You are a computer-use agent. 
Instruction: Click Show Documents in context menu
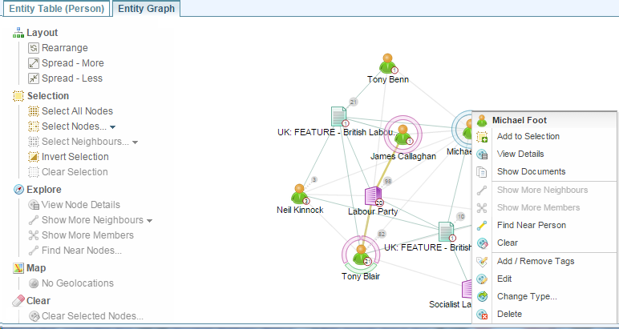point(531,171)
